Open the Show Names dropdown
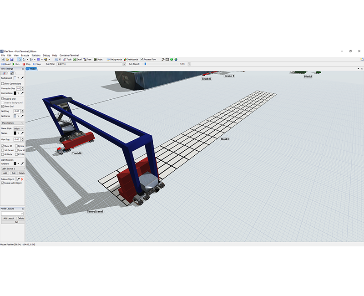364x296 pixels. point(13,123)
